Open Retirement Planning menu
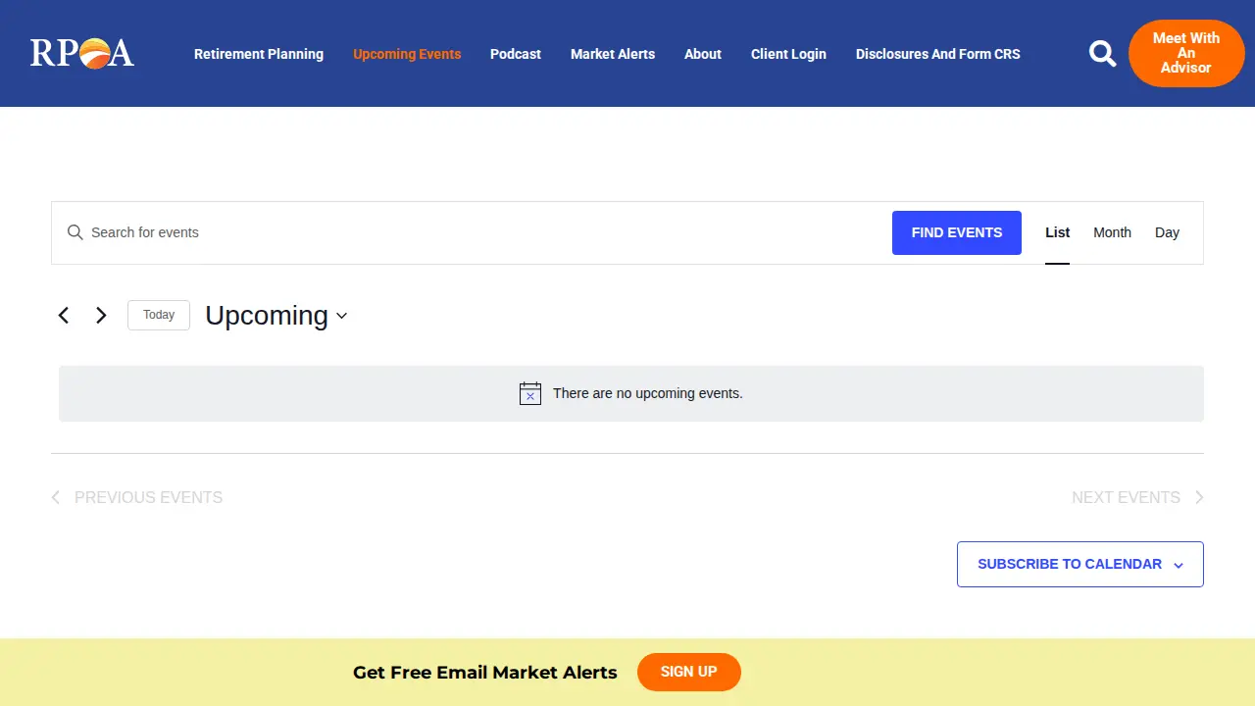 coord(259,54)
